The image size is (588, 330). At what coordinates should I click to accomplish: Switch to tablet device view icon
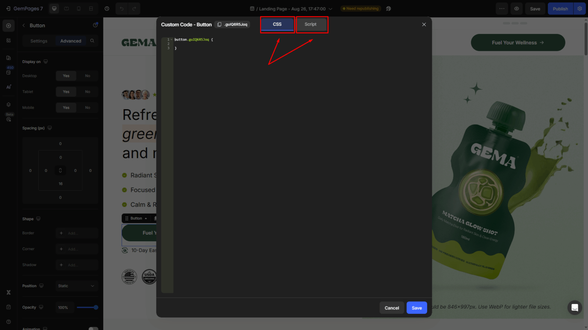point(67,8)
